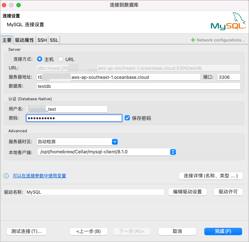Viewport: 249px width, 242px height.
Task: Click the 取消 button
Action: tap(177, 231)
